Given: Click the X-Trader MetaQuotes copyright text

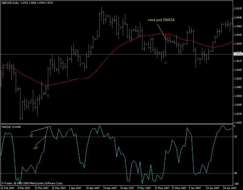Looking at the screenshot, I should [x=32, y=183].
